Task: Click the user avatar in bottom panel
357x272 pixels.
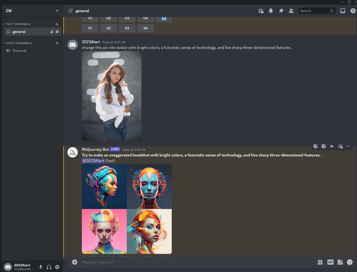Action: [x=8, y=267]
